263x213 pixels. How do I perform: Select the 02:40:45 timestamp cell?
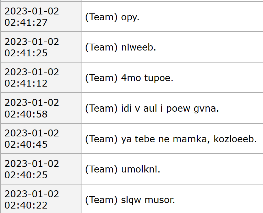click(32, 139)
